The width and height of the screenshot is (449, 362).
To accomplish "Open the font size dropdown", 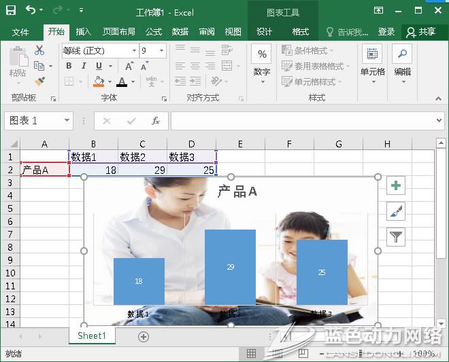I will coord(161,50).
